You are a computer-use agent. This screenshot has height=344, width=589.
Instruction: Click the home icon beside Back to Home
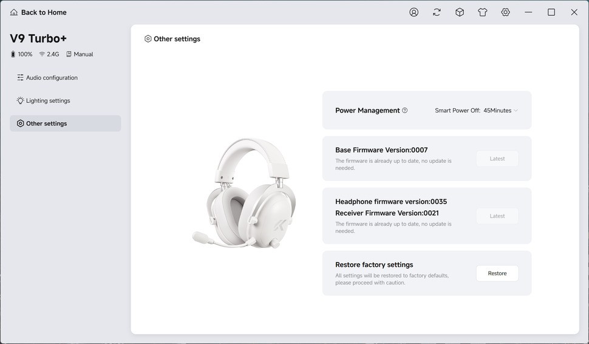(14, 12)
